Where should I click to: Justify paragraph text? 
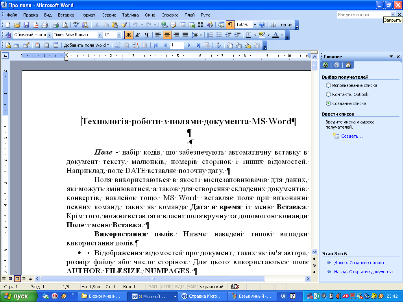pyautogui.click(x=185, y=35)
